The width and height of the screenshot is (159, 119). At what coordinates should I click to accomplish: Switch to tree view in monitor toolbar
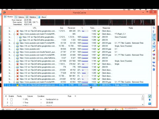pos(154,28)
